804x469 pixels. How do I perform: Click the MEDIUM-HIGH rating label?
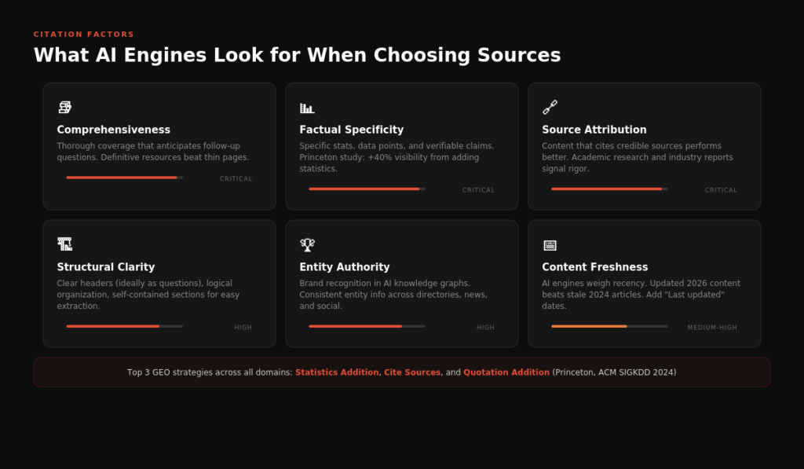pos(712,328)
